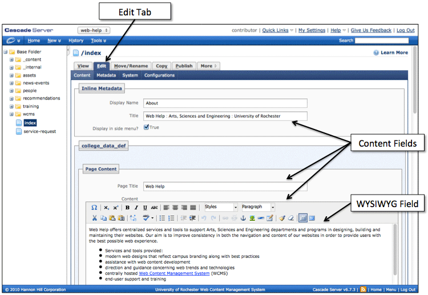Open the Paragraph format dropdown
This screenshot has width=428, height=295.
258,207
